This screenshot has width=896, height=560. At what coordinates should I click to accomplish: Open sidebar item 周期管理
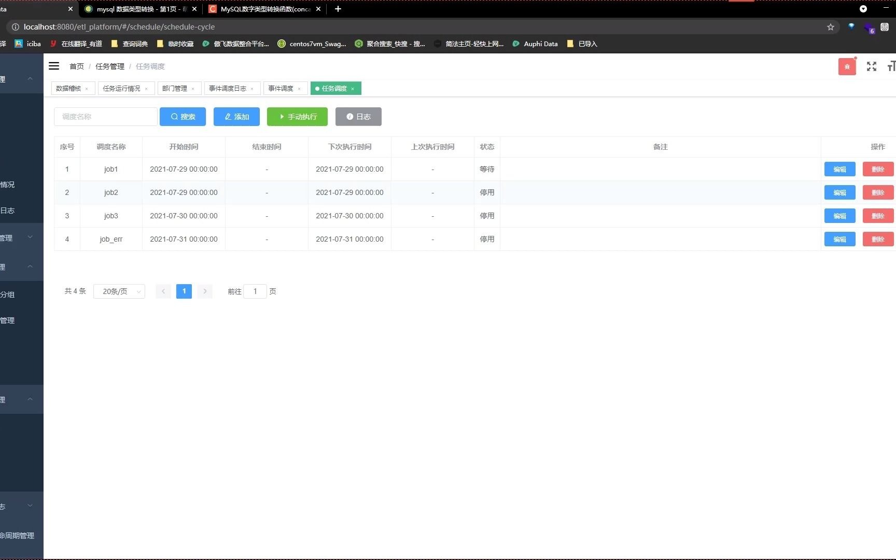(21, 536)
